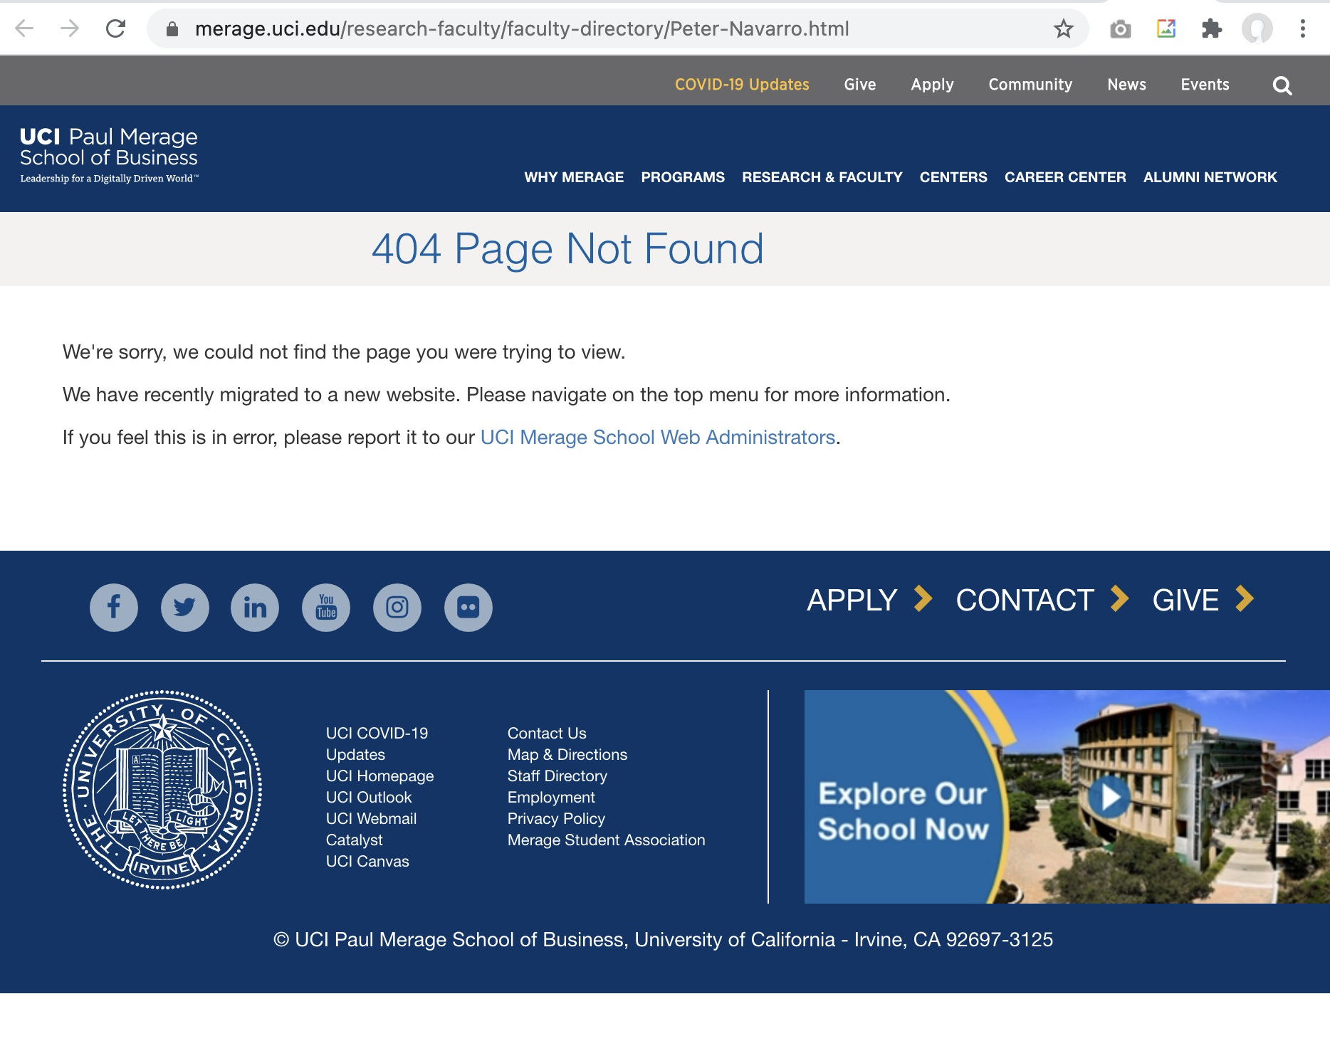Open UCI Canvas footer link

point(367,861)
